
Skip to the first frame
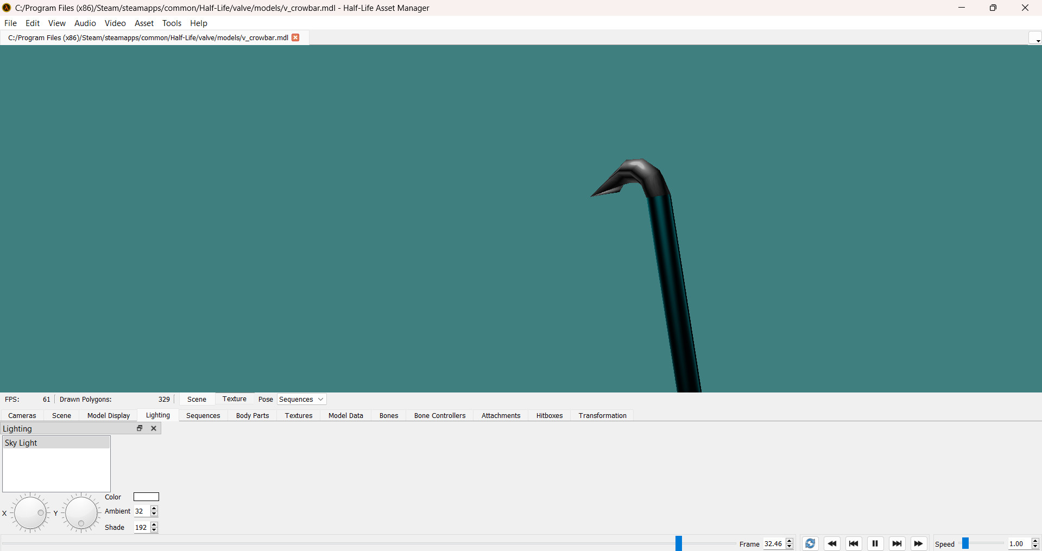pos(854,543)
